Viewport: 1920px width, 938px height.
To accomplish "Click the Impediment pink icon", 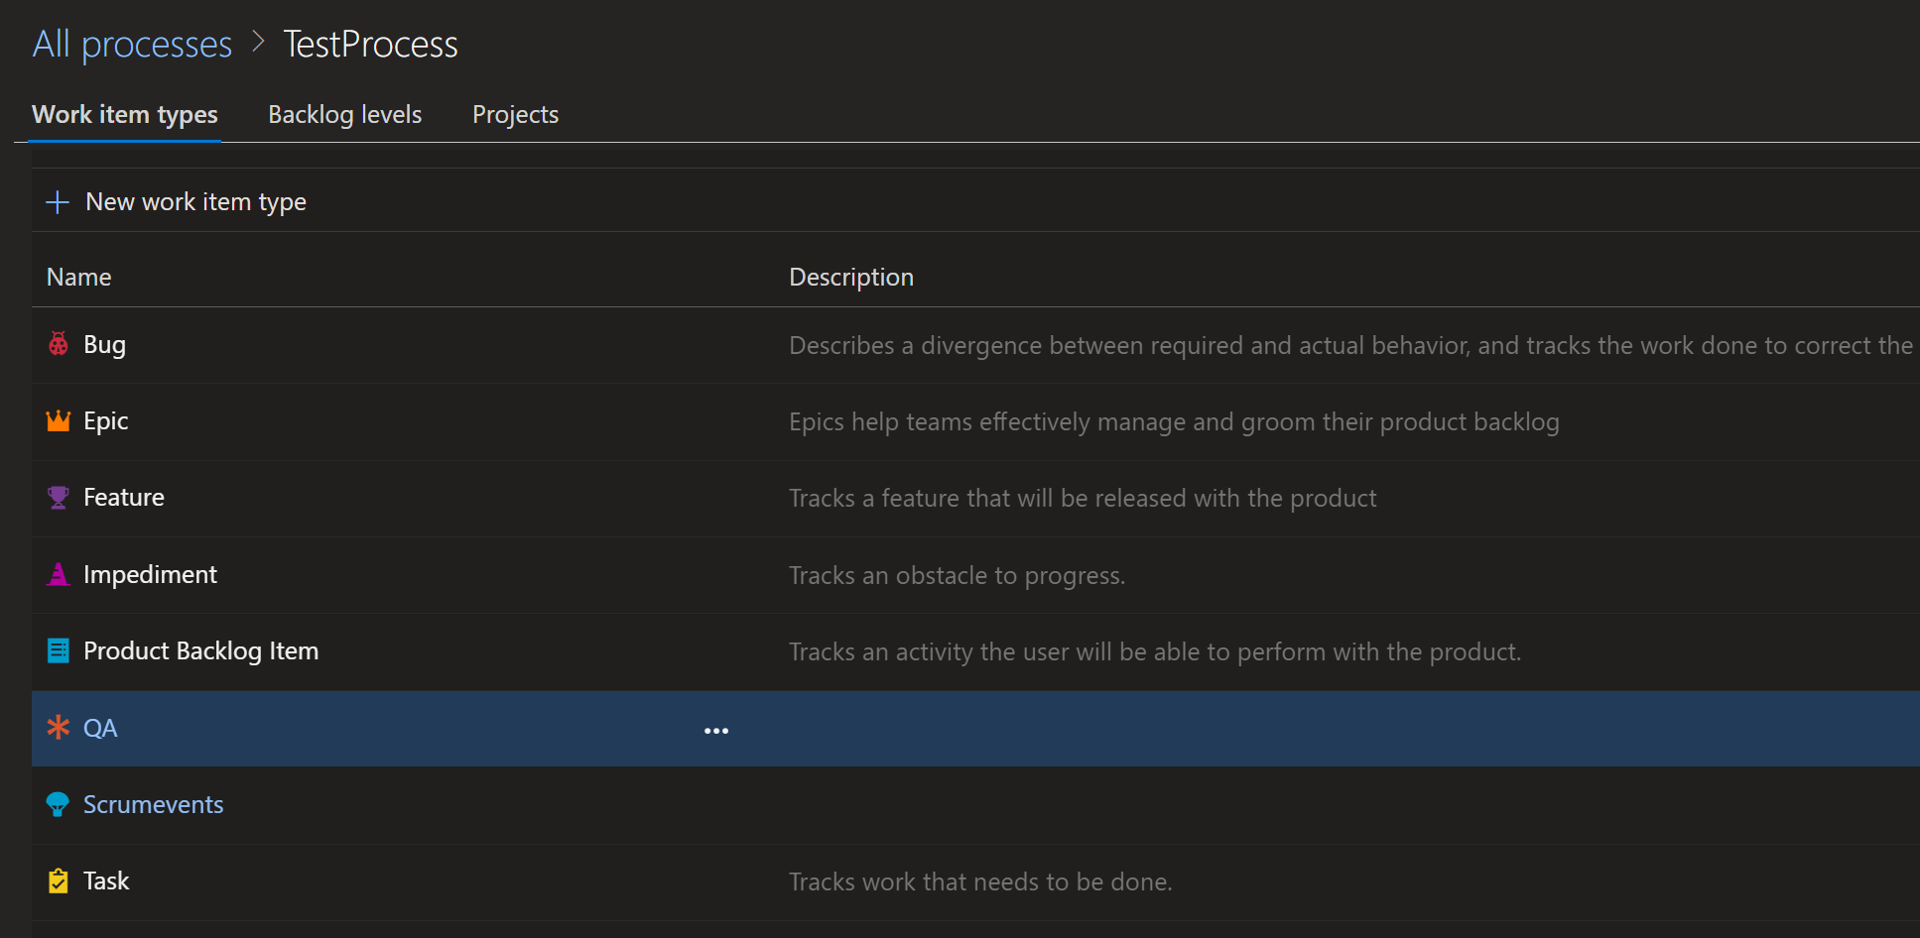I will pos(58,573).
